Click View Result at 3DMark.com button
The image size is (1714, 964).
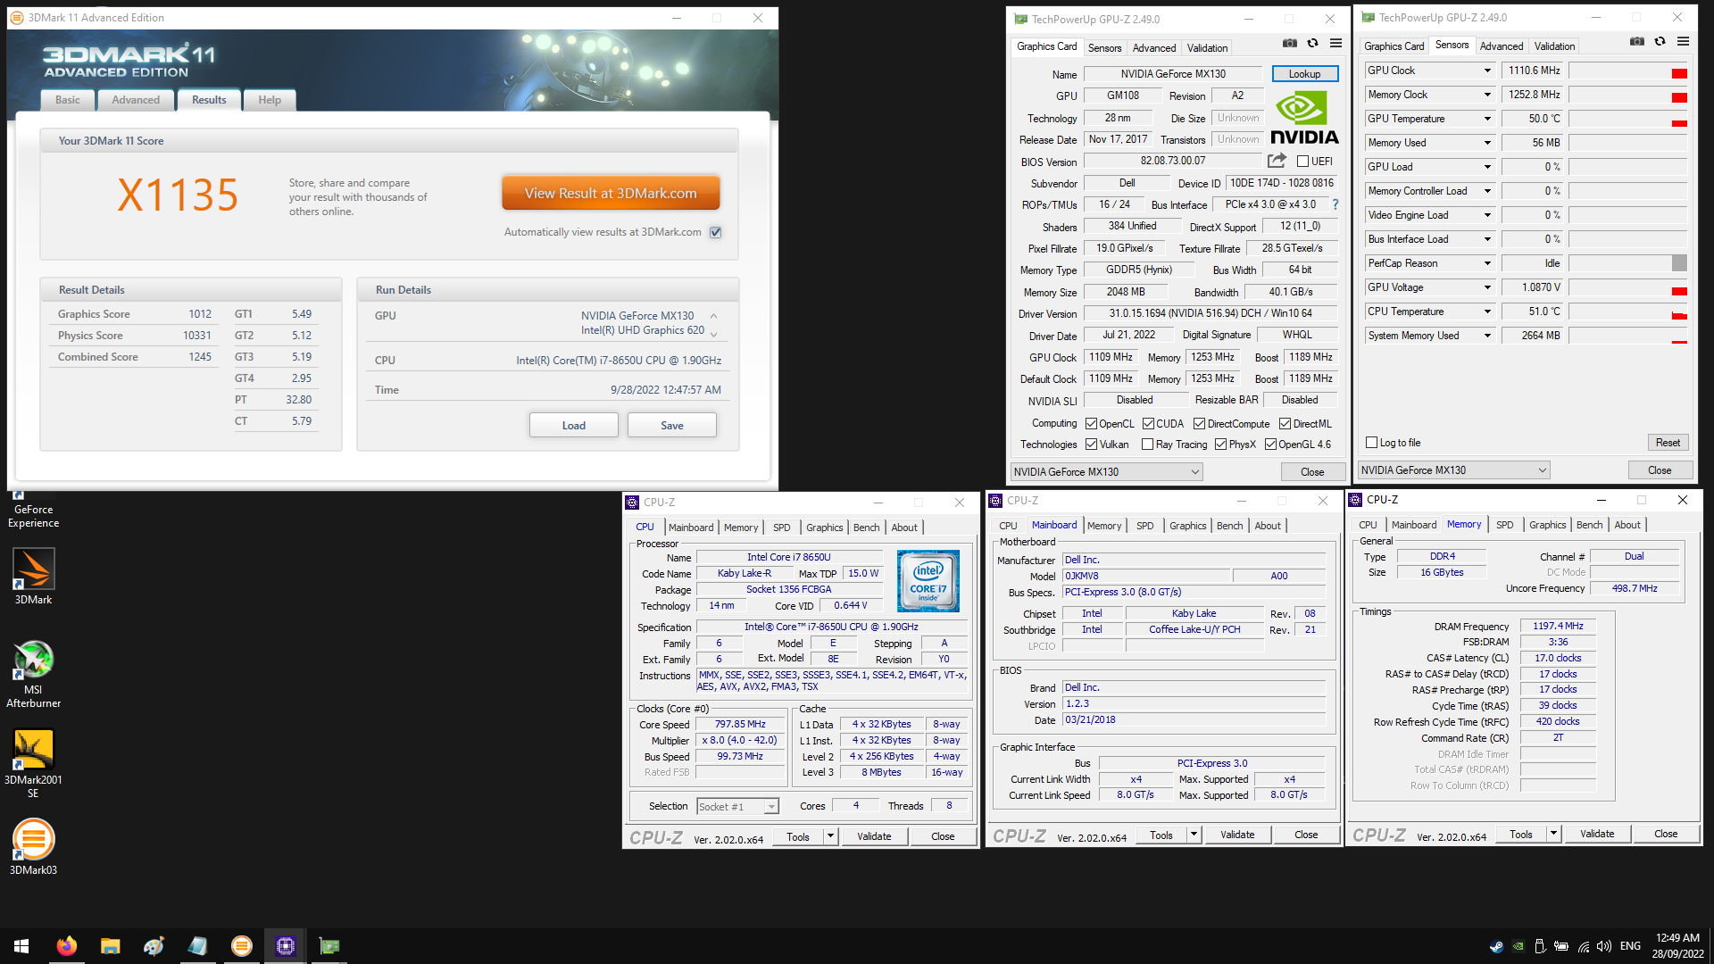tap(611, 193)
